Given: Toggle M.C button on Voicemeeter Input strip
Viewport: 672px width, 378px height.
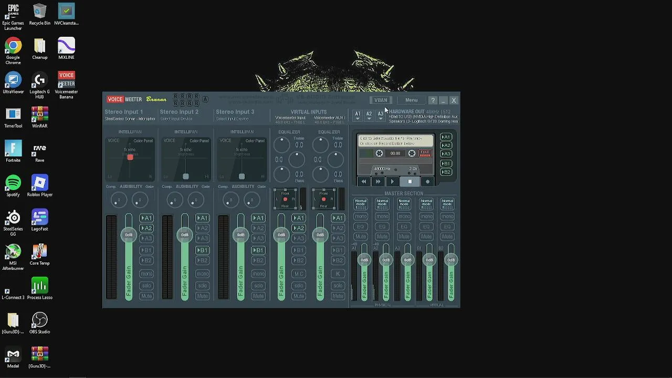Looking at the screenshot, I should point(299,274).
